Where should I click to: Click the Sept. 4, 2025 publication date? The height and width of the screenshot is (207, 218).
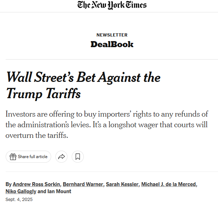point(19,200)
